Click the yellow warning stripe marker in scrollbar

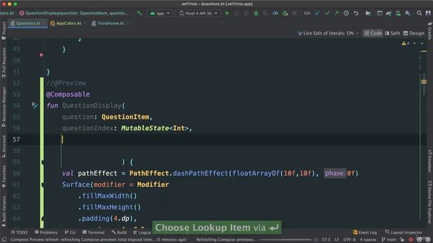click(424, 82)
